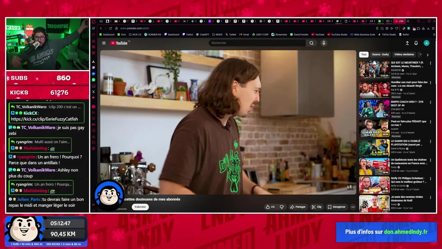Click the main video player frame
Viewport: 442px width, 249px height.
[x=228, y=122]
